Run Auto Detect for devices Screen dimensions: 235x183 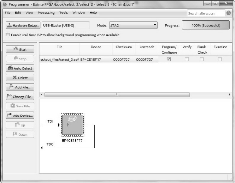coord(20,68)
